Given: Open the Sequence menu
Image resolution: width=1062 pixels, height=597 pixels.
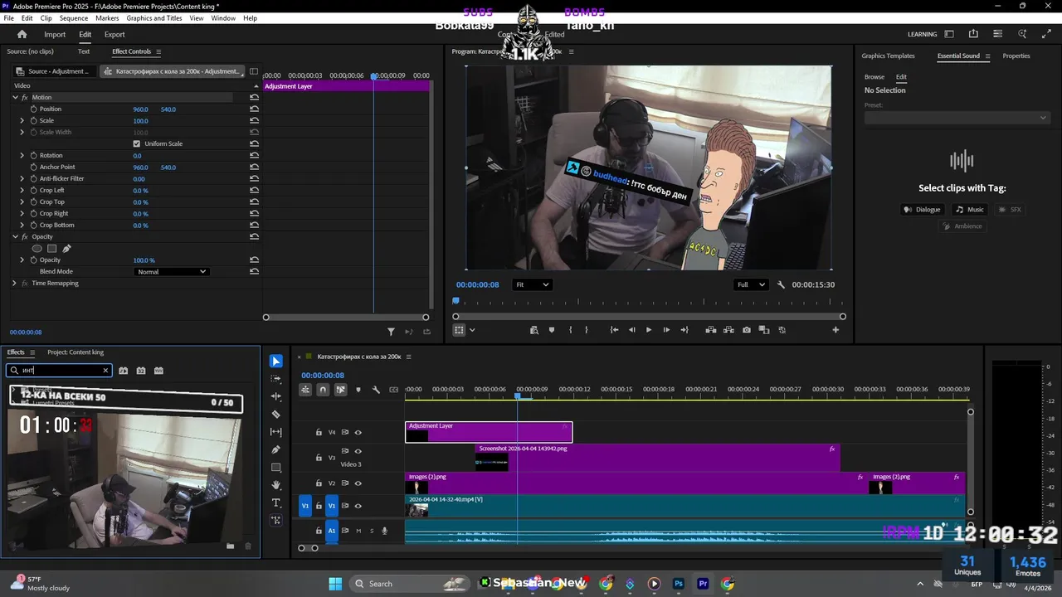Looking at the screenshot, I should [74, 18].
